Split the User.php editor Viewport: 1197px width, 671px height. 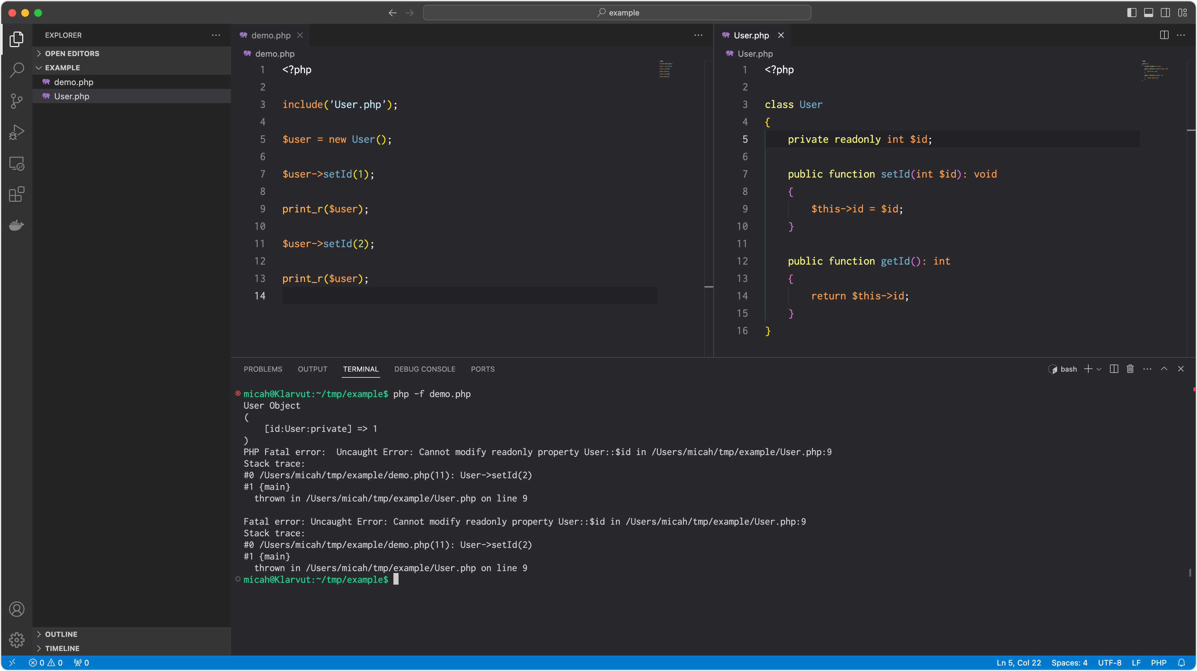pyautogui.click(x=1164, y=35)
